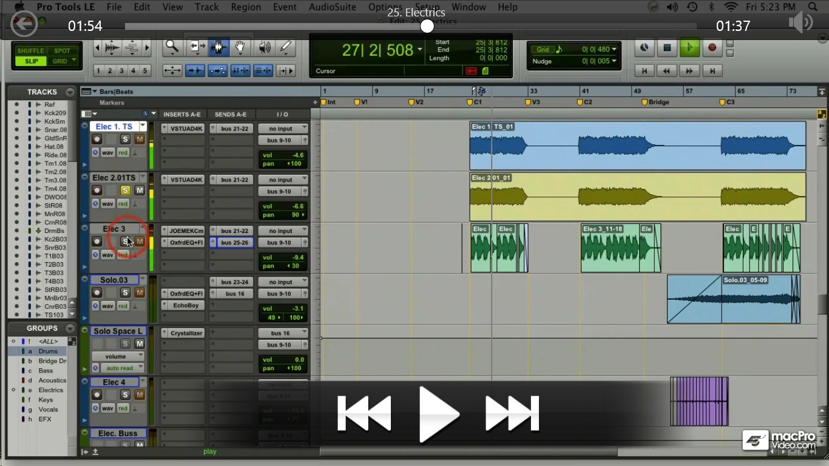Mute the Elec 1. TS track
The height and width of the screenshot is (466, 829).
coord(140,140)
